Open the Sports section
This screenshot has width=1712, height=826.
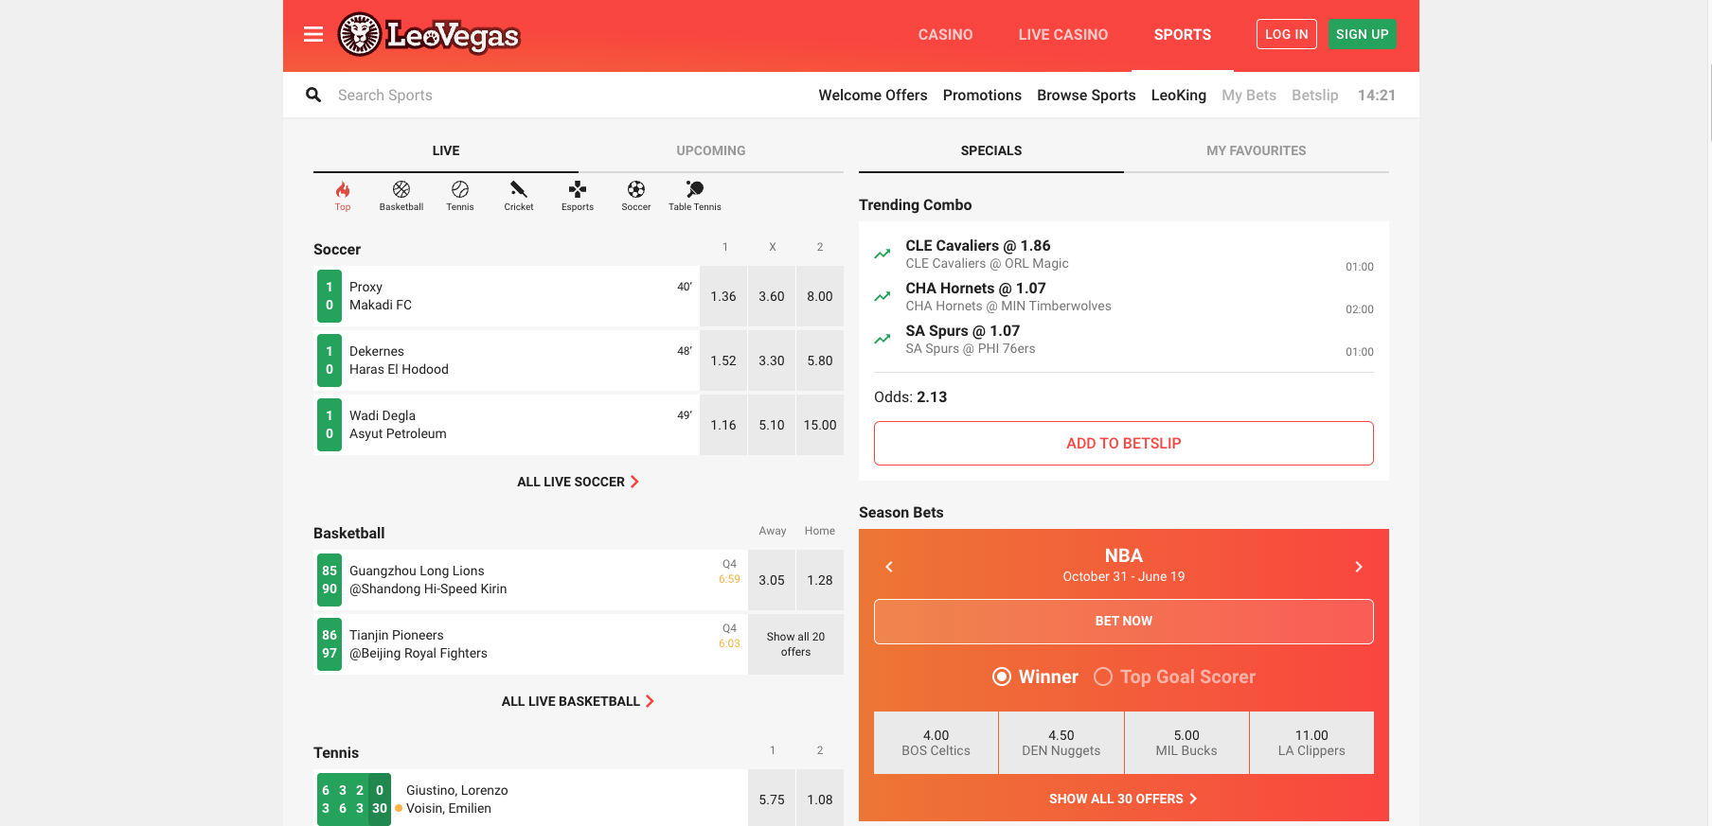(1183, 35)
